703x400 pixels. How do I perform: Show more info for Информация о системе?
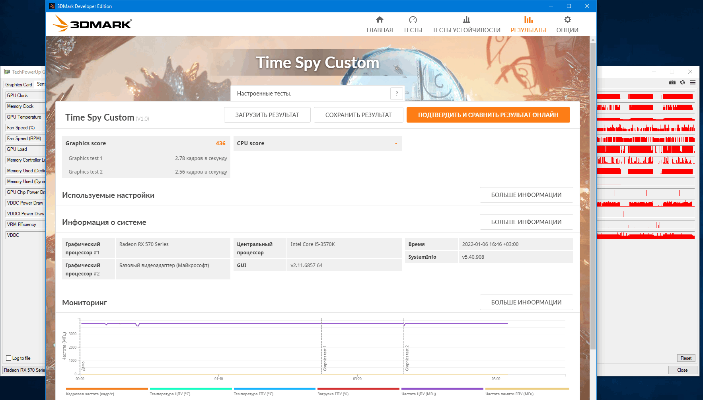[526, 222]
